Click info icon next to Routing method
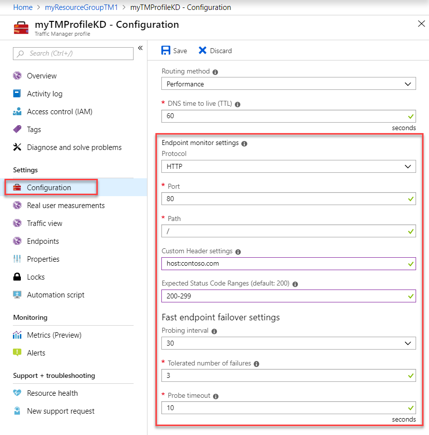This screenshot has width=429, height=435. (x=215, y=72)
